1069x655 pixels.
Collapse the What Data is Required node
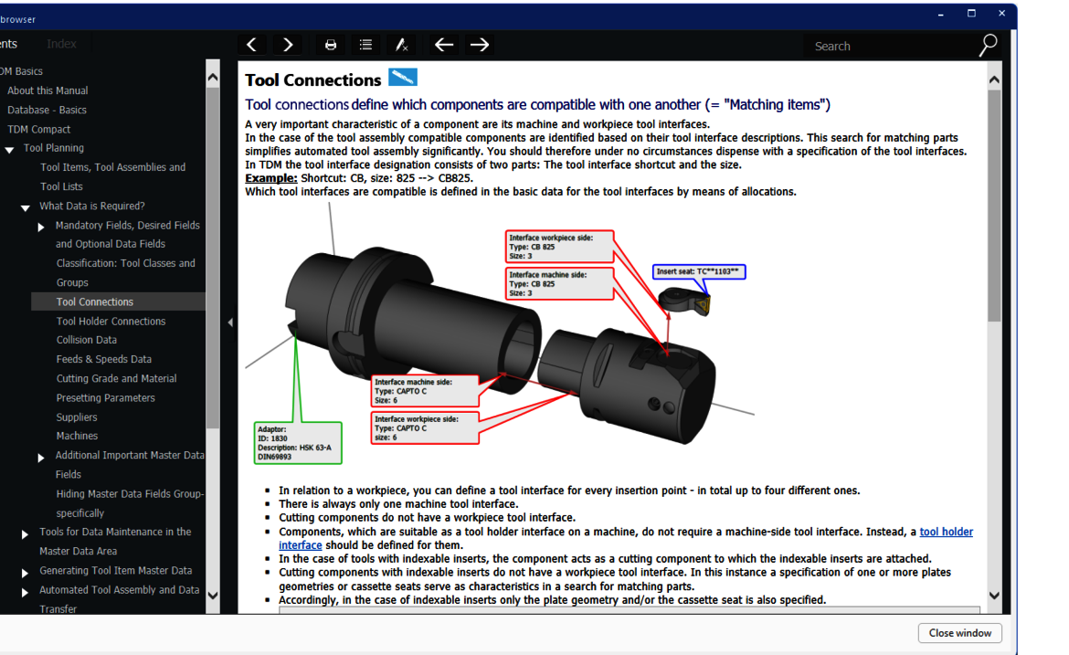tap(26, 207)
